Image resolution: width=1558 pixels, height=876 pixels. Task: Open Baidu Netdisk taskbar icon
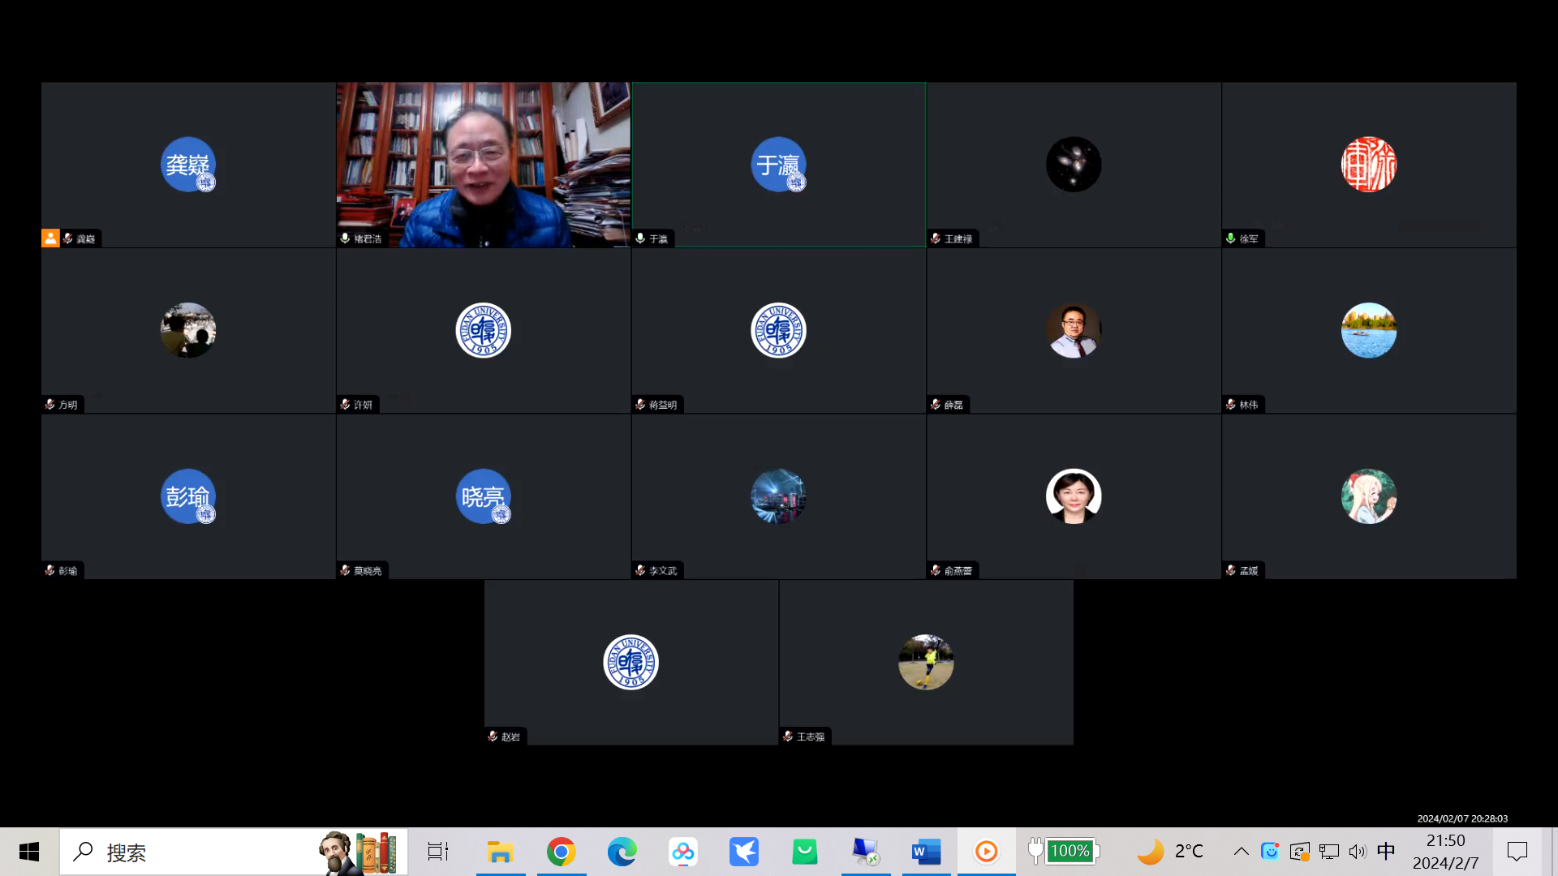point(682,852)
